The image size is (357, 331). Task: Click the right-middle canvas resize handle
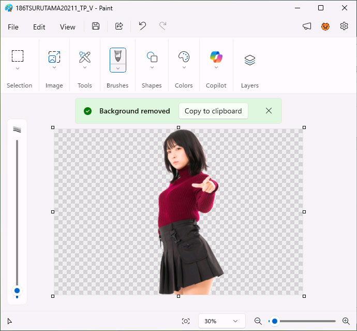tap(304, 212)
